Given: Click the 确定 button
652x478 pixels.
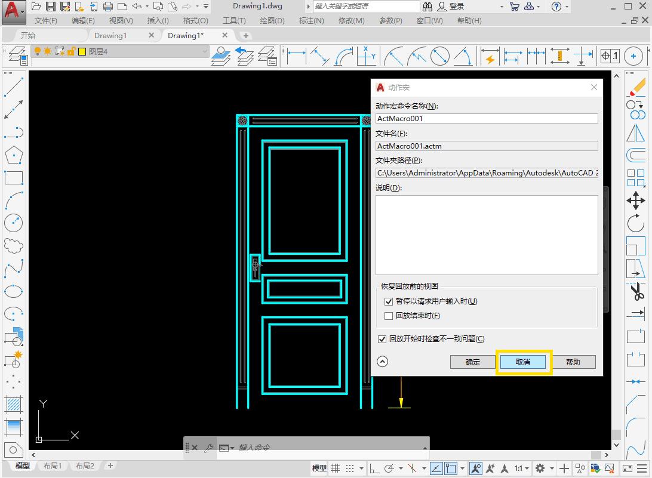Looking at the screenshot, I should [x=472, y=362].
